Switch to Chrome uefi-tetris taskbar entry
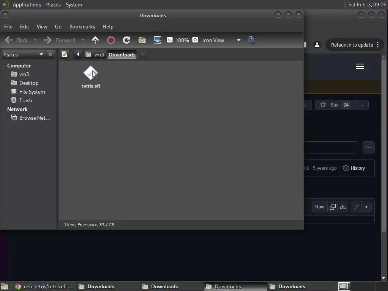The height and width of the screenshot is (291, 388). coord(44,286)
